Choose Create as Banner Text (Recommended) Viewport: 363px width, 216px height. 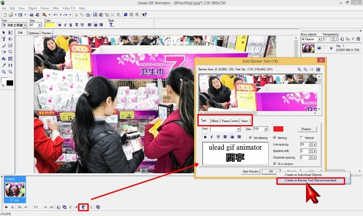point(311,180)
